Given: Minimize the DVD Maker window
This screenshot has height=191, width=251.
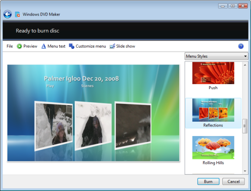Looking at the screenshot, I should point(222,6).
